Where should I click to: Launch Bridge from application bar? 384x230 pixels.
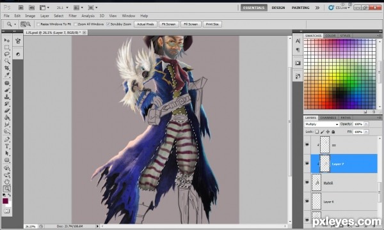pyautogui.click(x=21, y=8)
